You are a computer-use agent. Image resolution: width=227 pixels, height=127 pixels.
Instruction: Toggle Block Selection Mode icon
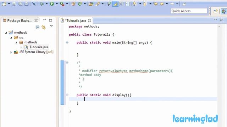[x=121, y=4]
